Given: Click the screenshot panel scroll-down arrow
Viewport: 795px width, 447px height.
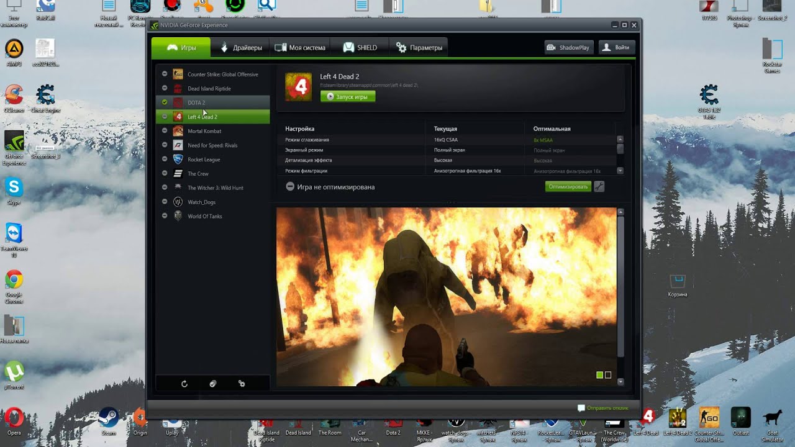Looking at the screenshot, I should pyautogui.click(x=620, y=382).
